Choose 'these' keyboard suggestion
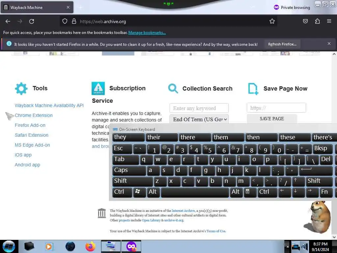Screen dimensions: 337x253 point(295,137)
